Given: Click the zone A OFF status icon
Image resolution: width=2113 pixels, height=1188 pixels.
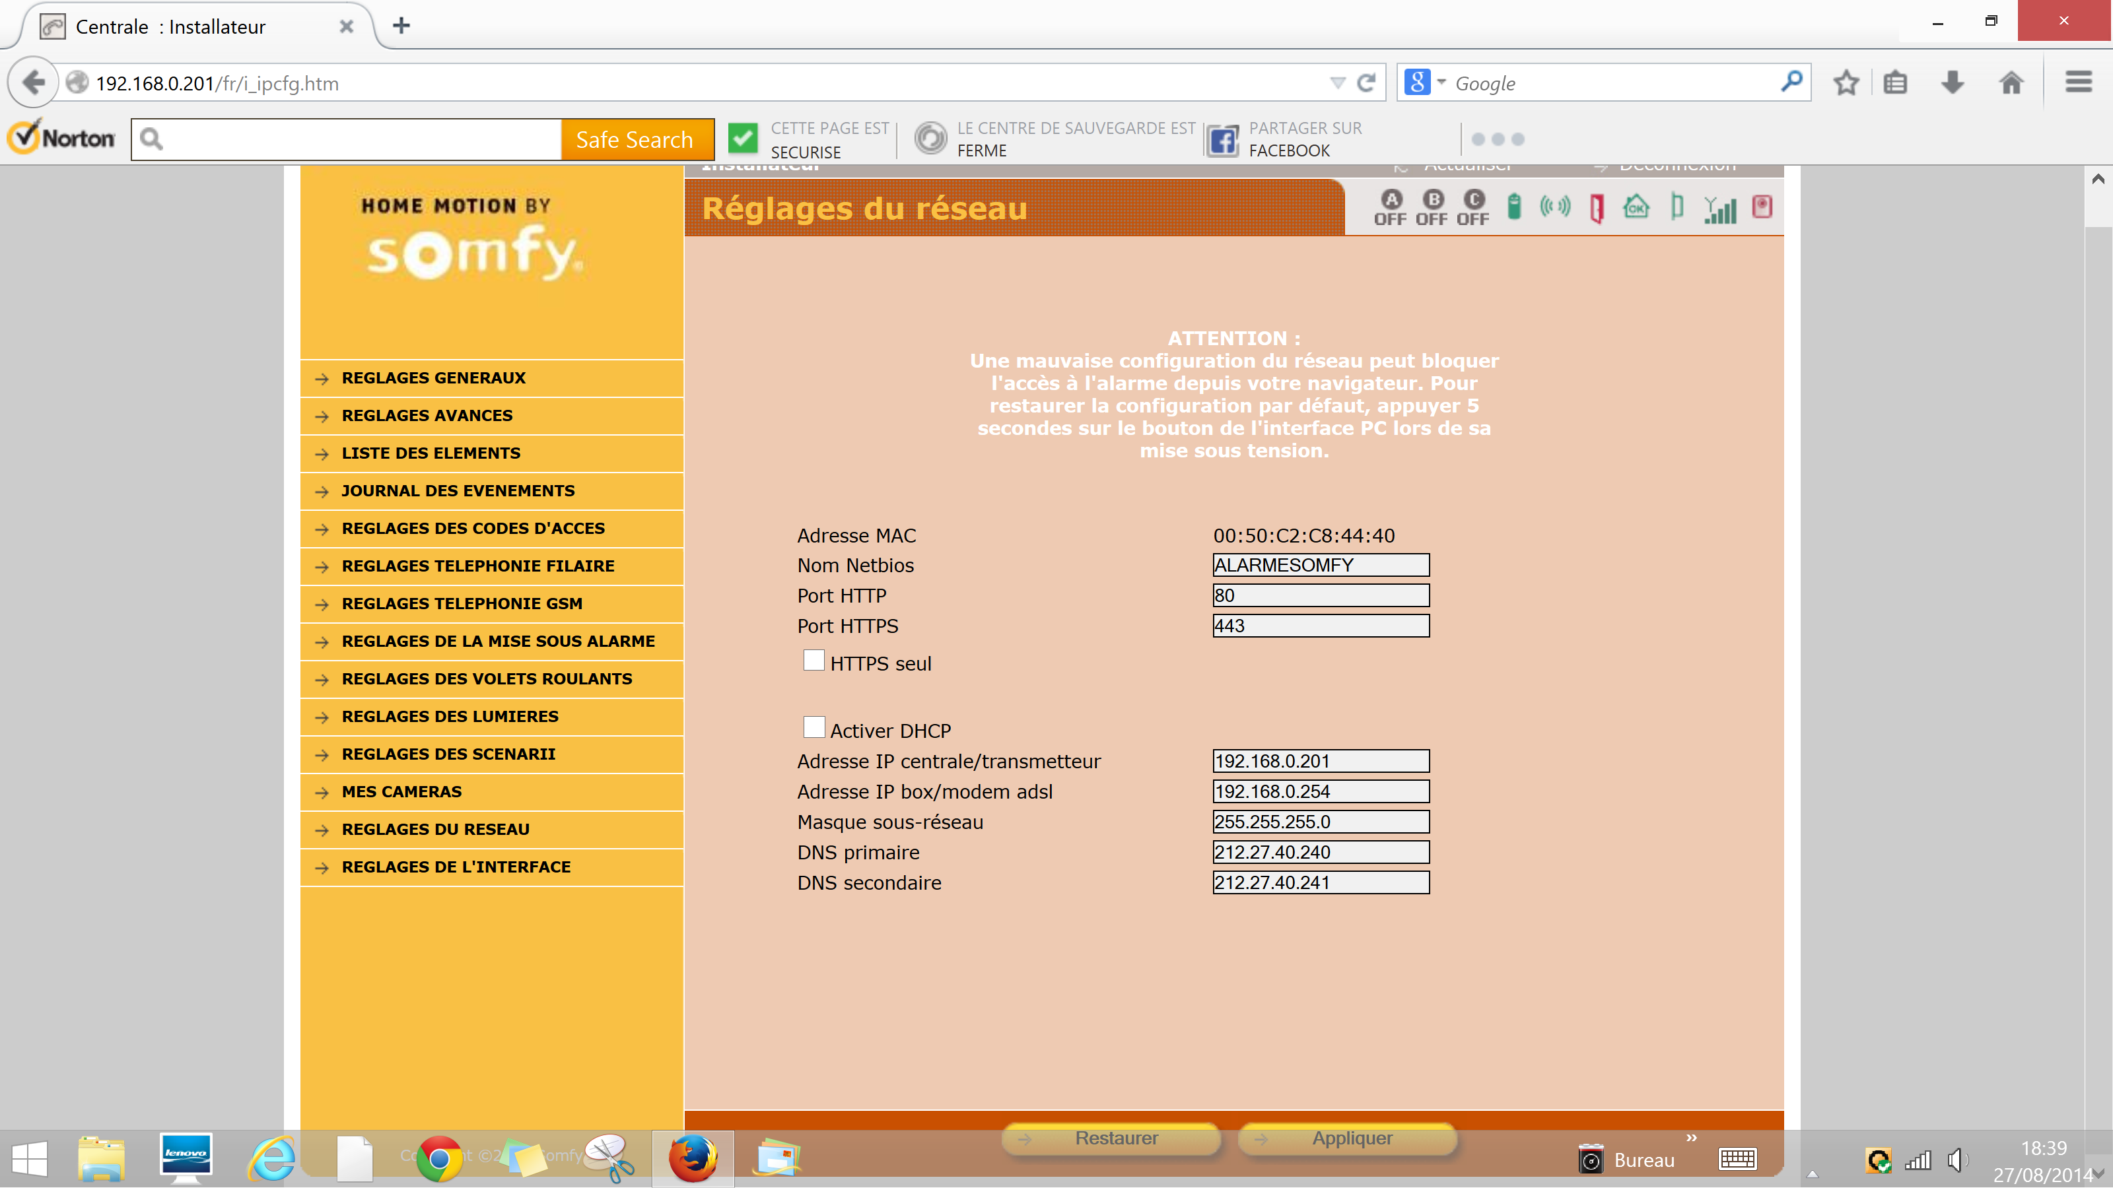Looking at the screenshot, I should [x=1391, y=207].
